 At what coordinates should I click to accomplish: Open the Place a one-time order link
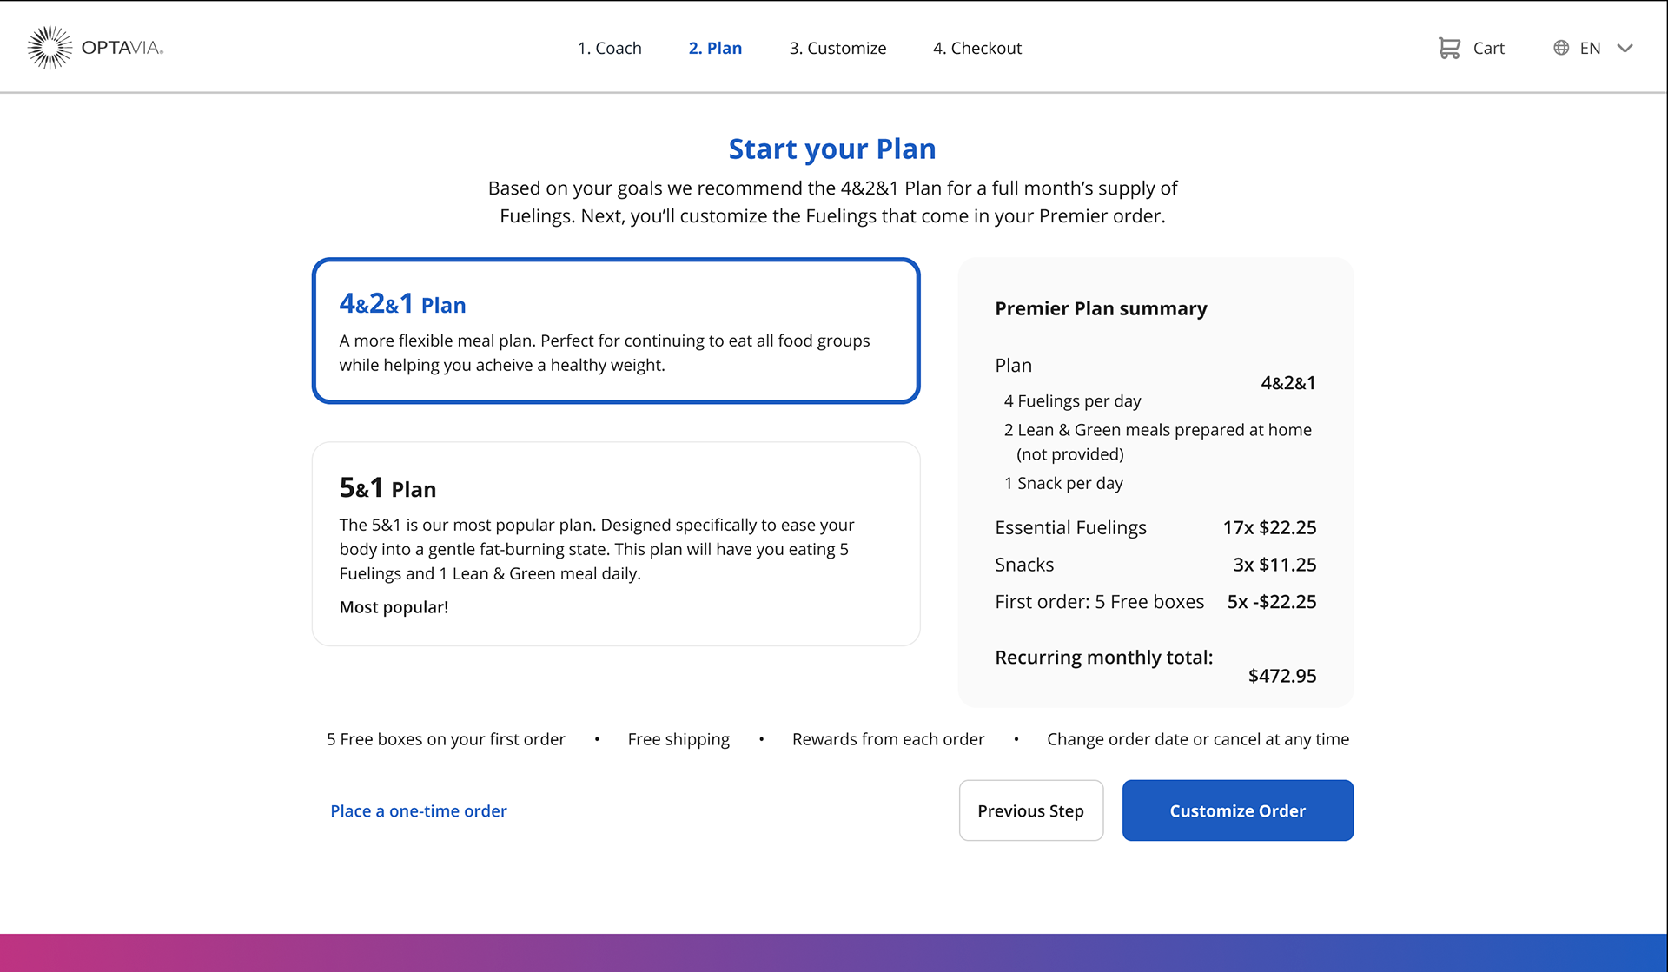coord(418,810)
